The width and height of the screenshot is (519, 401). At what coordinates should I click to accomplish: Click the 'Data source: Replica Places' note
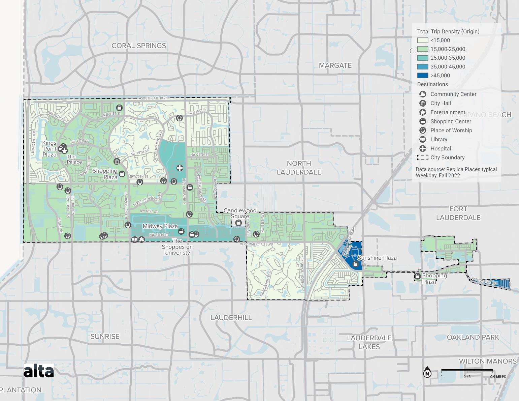pyautogui.click(x=456, y=172)
